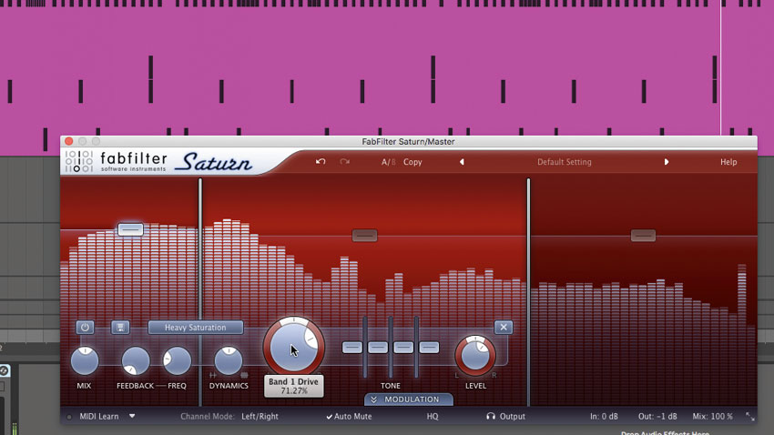This screenshot has width=774, height=435.
Task: Click the MIDI activity indicator dot
Action: click(x=69, y=417)
